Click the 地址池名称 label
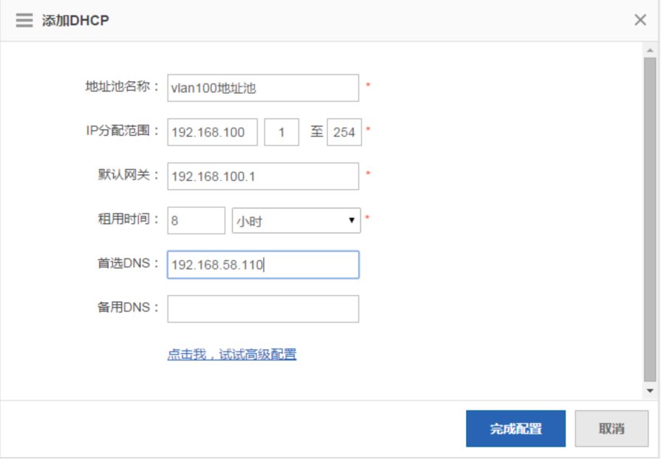The width and height of the screenshot is (661, 460). (x=123, y=86)
